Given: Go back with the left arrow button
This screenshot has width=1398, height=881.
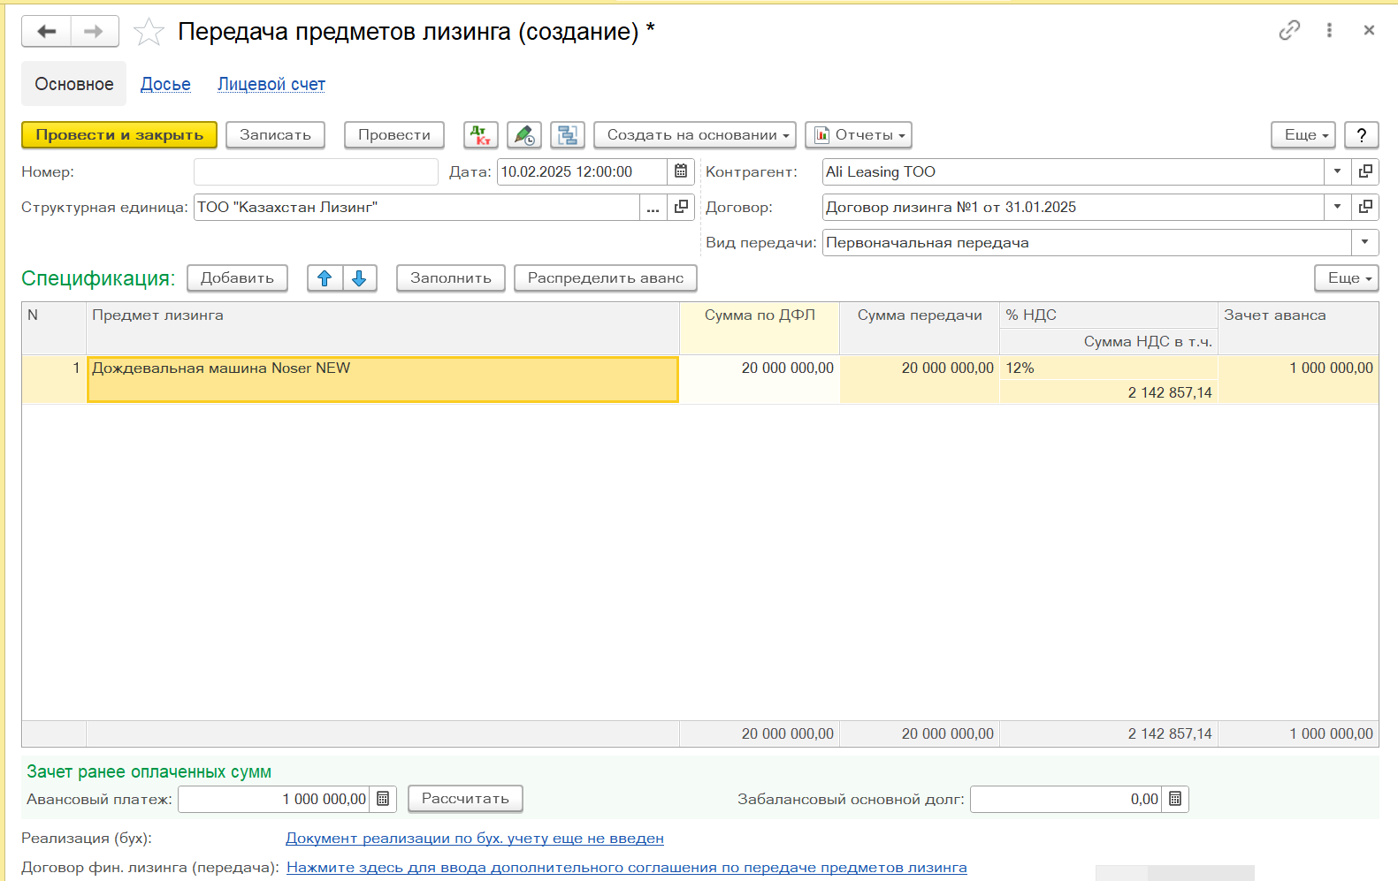Looking at the screenshot, I should pos(46,32).
